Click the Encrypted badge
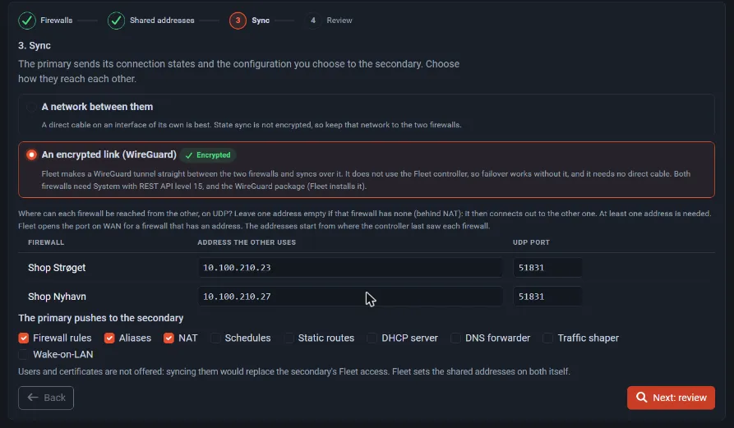The height and width of the screenshot is (428, 734). (x=208, y=154)
